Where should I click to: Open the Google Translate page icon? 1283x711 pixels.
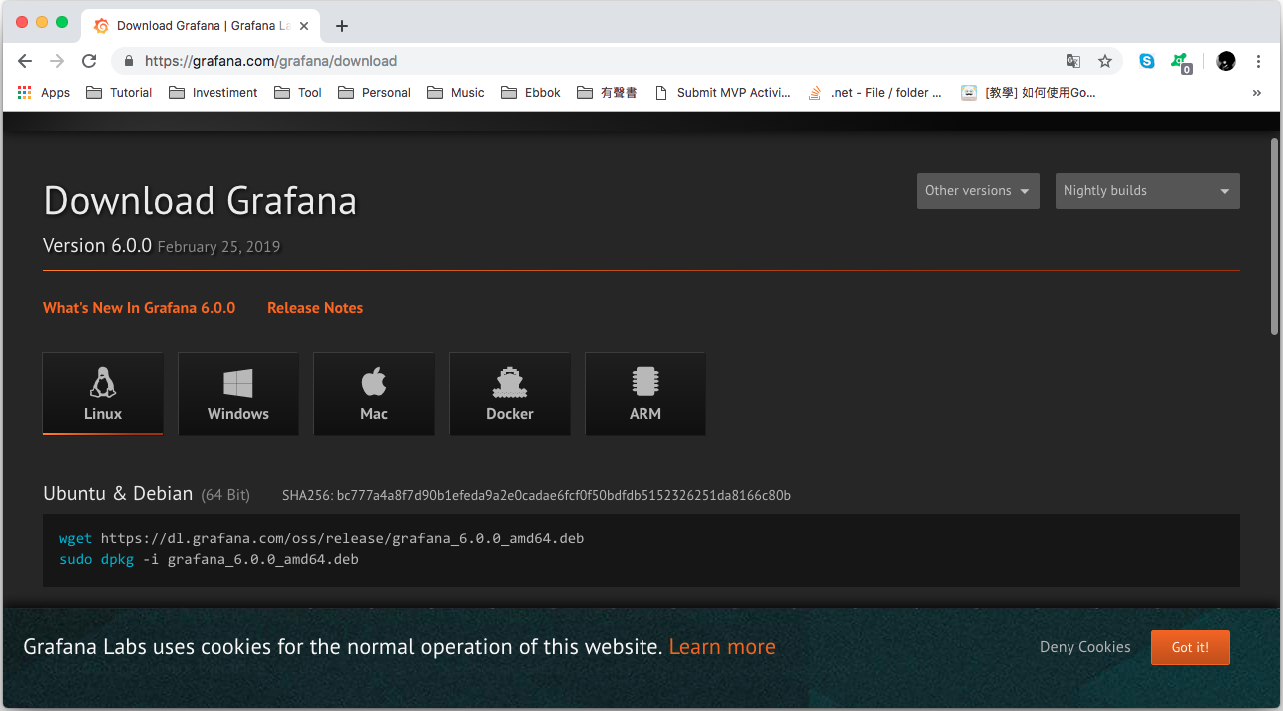coord(1073,61)
